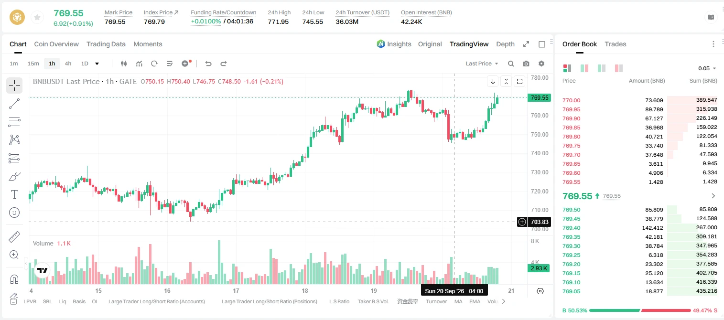Click the chart settings gear icon
This screenshot has width=724, height=320.
click(541, 64)
